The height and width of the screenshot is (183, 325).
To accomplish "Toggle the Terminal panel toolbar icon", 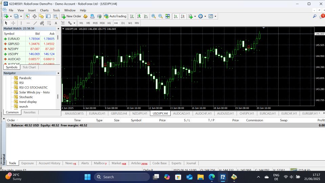I will pyautogui.click(x=48, y=16).
